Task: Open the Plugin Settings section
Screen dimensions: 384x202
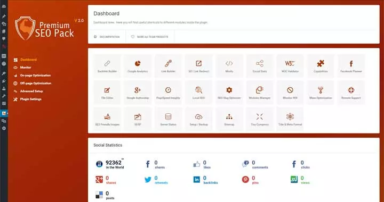Action: [x=27, y=99]
